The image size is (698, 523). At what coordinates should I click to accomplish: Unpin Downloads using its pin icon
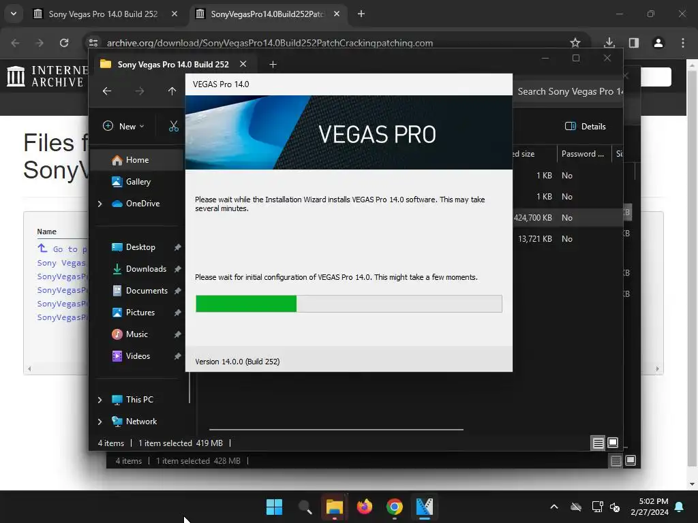tap(177, 269)
